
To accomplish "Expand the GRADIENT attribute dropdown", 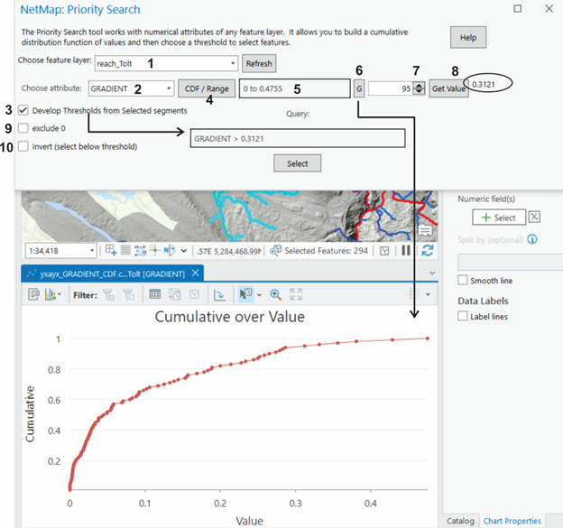I will click(x=170, y=88).
